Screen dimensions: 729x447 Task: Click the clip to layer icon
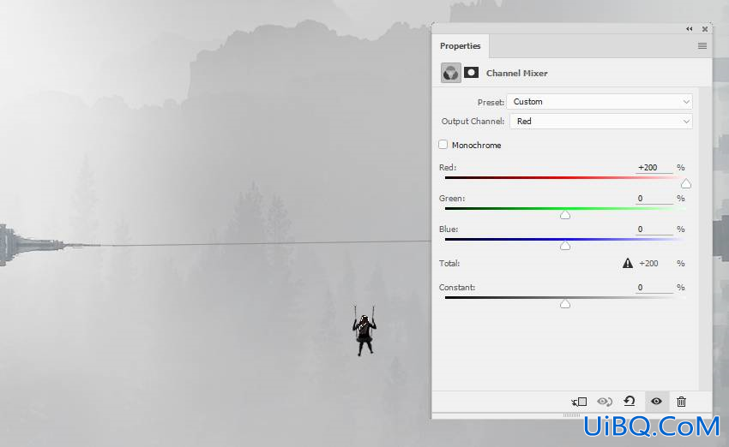(x=579, y=402)
